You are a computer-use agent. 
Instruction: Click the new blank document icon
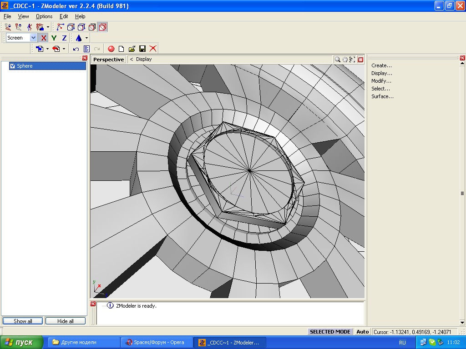click(122, 49)
